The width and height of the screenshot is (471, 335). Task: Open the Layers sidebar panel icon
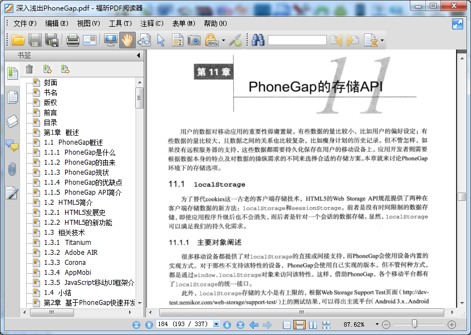click(x=12, y=121)
